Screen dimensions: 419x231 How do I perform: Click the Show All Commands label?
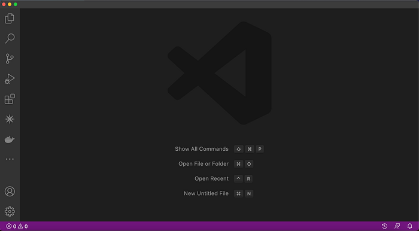[202, 149]
